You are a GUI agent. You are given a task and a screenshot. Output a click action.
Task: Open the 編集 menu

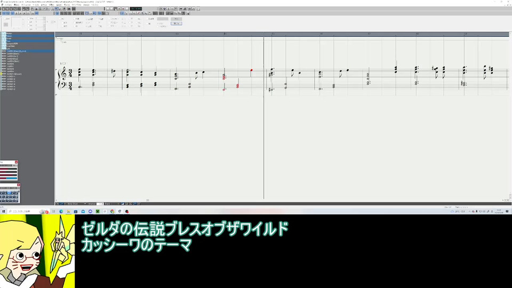coord(17,5)
